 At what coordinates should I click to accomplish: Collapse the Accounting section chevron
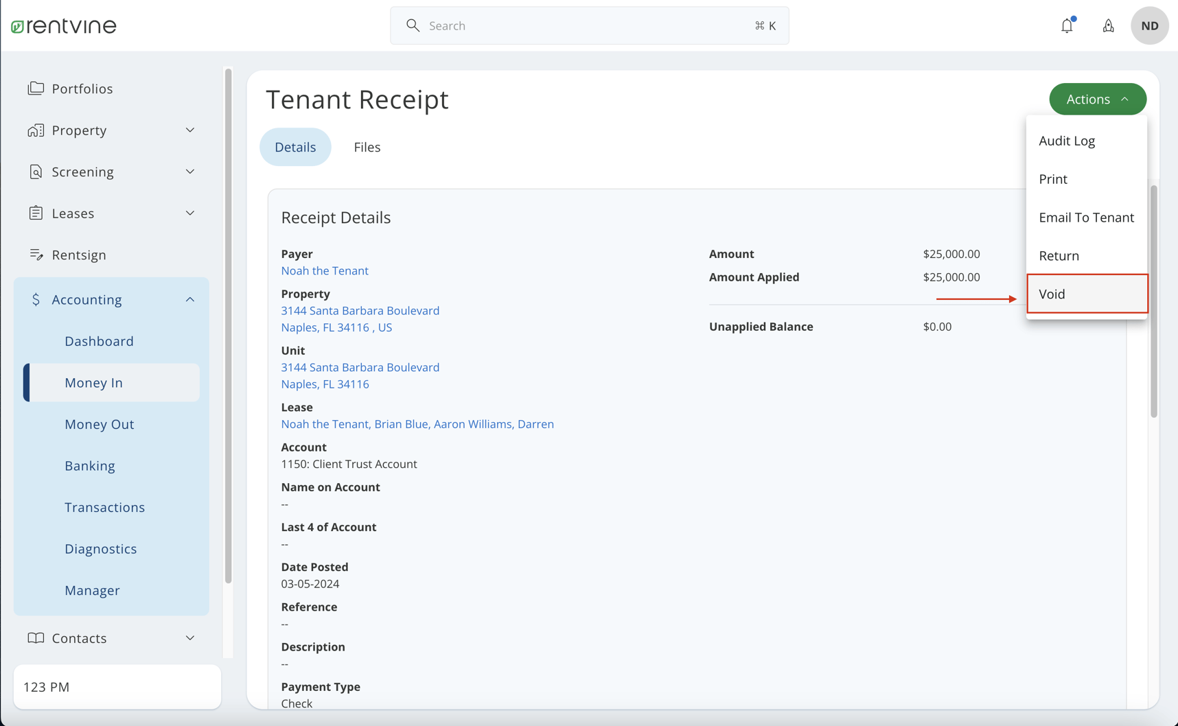click(190, 299)
